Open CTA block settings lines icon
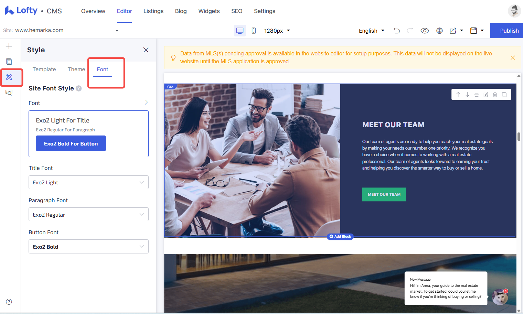 477,95
